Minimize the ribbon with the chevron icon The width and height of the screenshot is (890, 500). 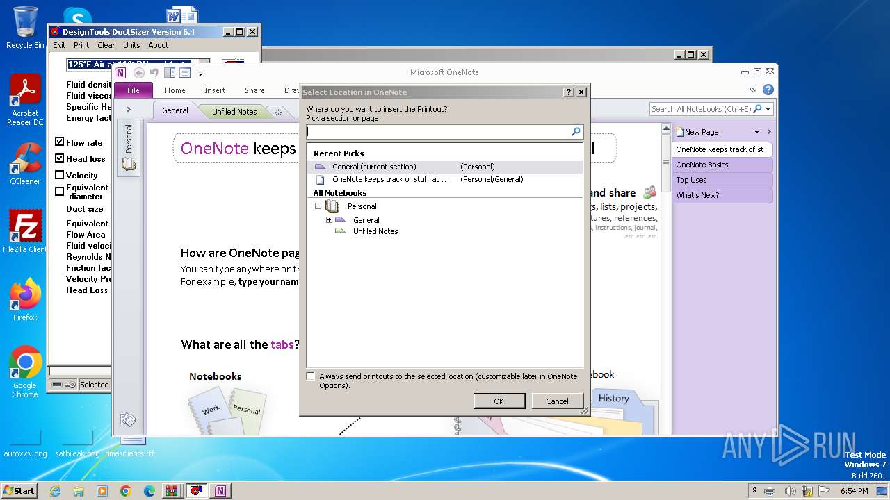pyautogui.click(x=753, y=90)
